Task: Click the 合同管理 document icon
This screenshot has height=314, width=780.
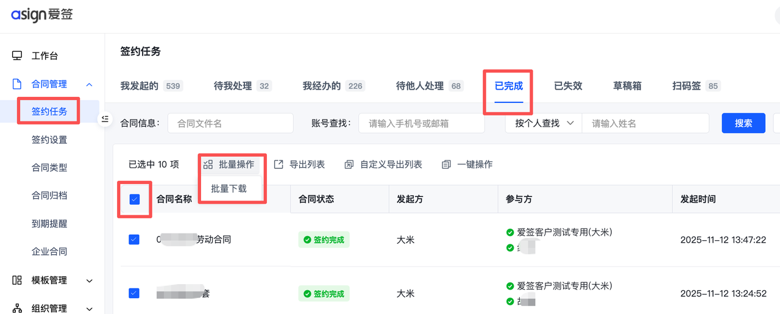Action: click(17, 84)
